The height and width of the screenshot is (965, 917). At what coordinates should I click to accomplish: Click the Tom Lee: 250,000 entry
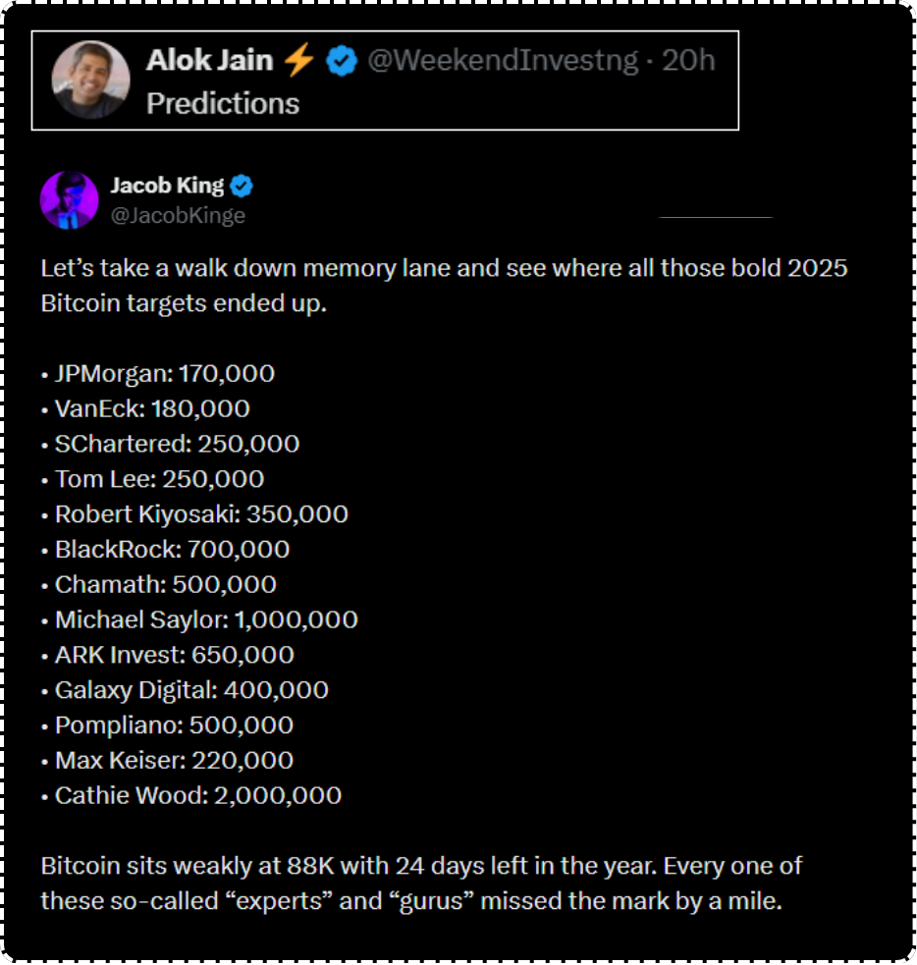[153, 479]
